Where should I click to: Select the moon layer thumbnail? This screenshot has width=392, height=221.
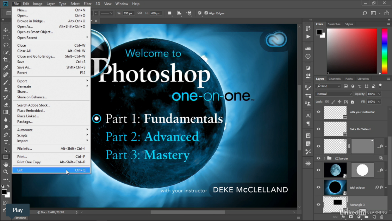pyautogui.click(x=335, y=170)
